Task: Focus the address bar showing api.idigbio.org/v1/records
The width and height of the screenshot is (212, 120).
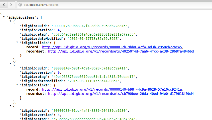Action: tap(114, 5)
